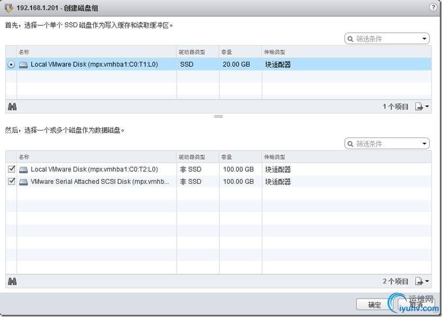The height and width of the screenshot is (317, 442).
Task: Click the help question mark icon
Action: click(x=432, y=7)
